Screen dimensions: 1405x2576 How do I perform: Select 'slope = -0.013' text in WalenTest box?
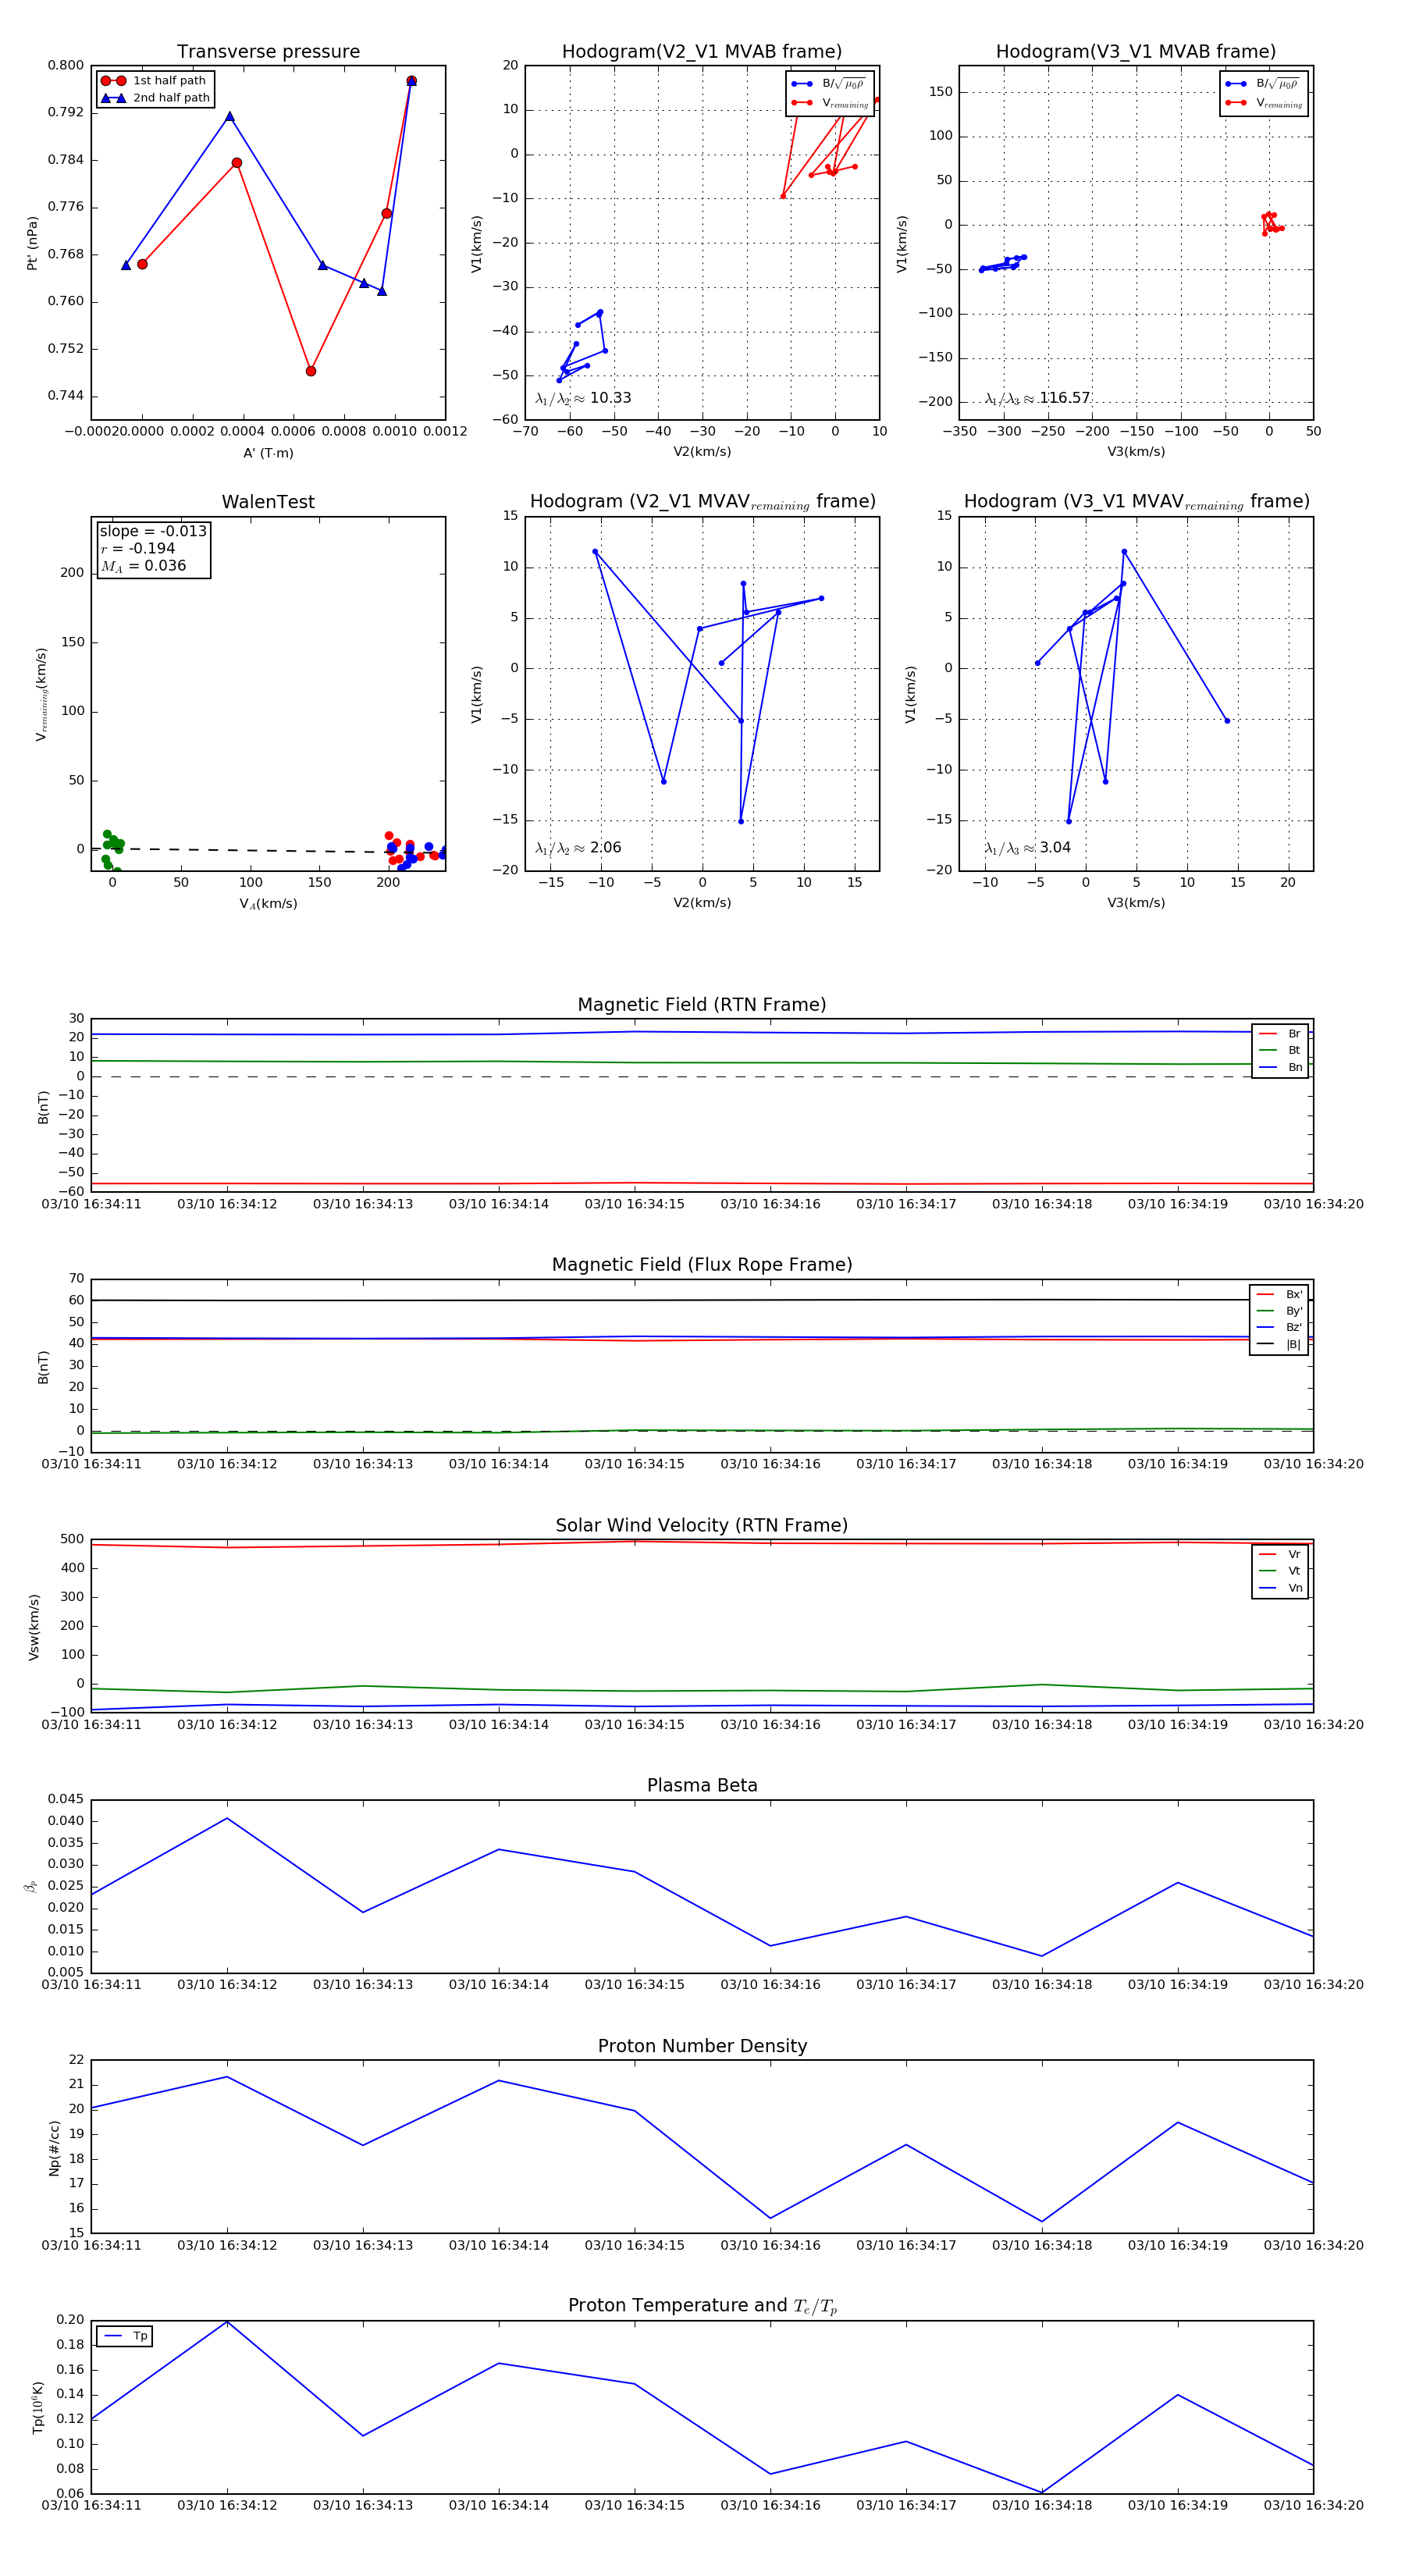(x=153, y=531)
